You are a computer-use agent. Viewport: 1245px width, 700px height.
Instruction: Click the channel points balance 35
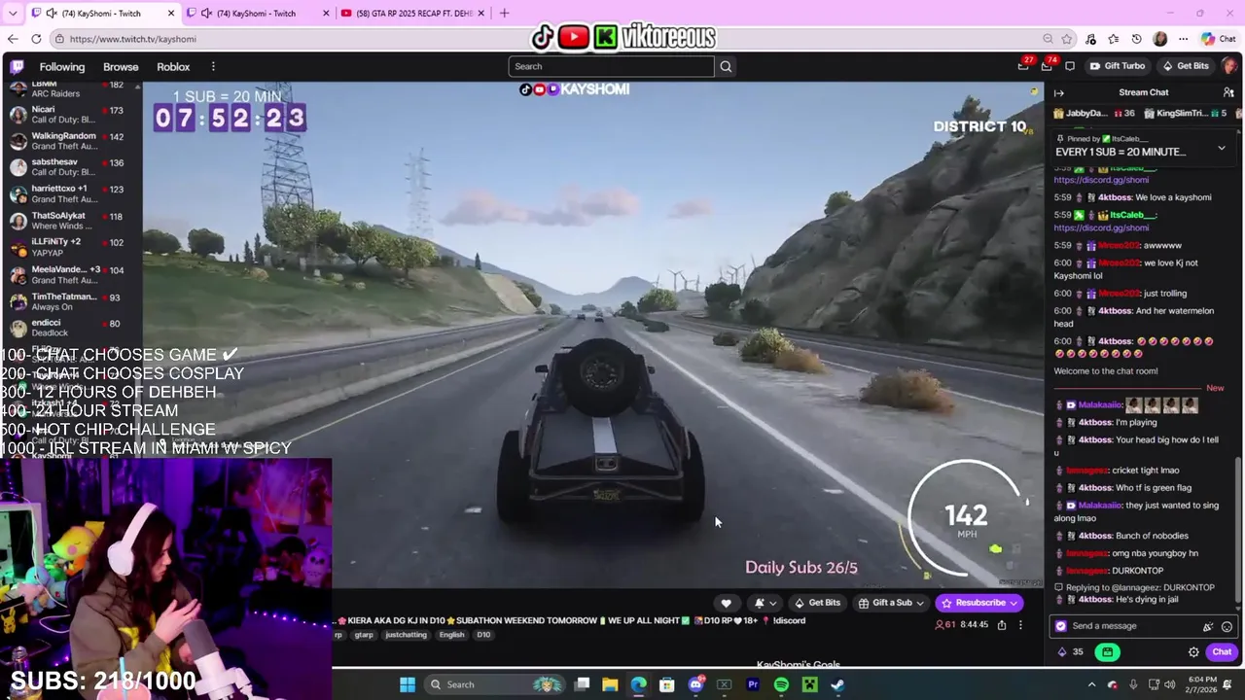pos(1071,652)
